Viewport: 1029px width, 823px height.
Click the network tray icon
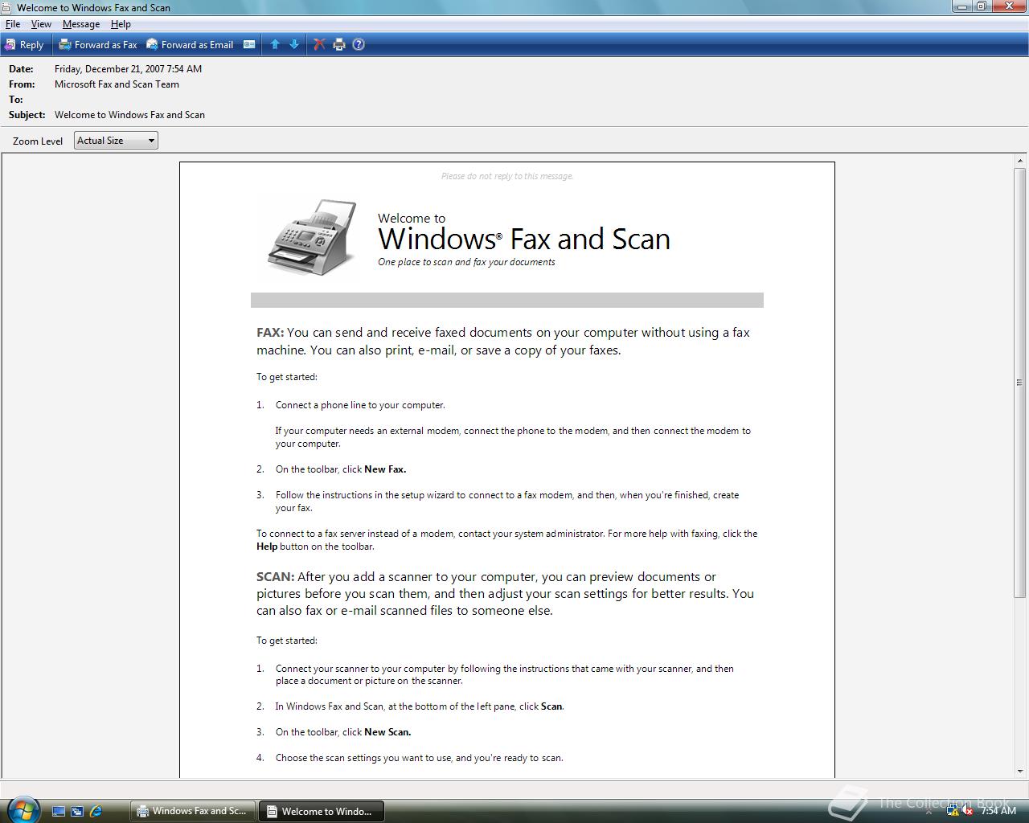pyautogui.click(x=953, y=811)
